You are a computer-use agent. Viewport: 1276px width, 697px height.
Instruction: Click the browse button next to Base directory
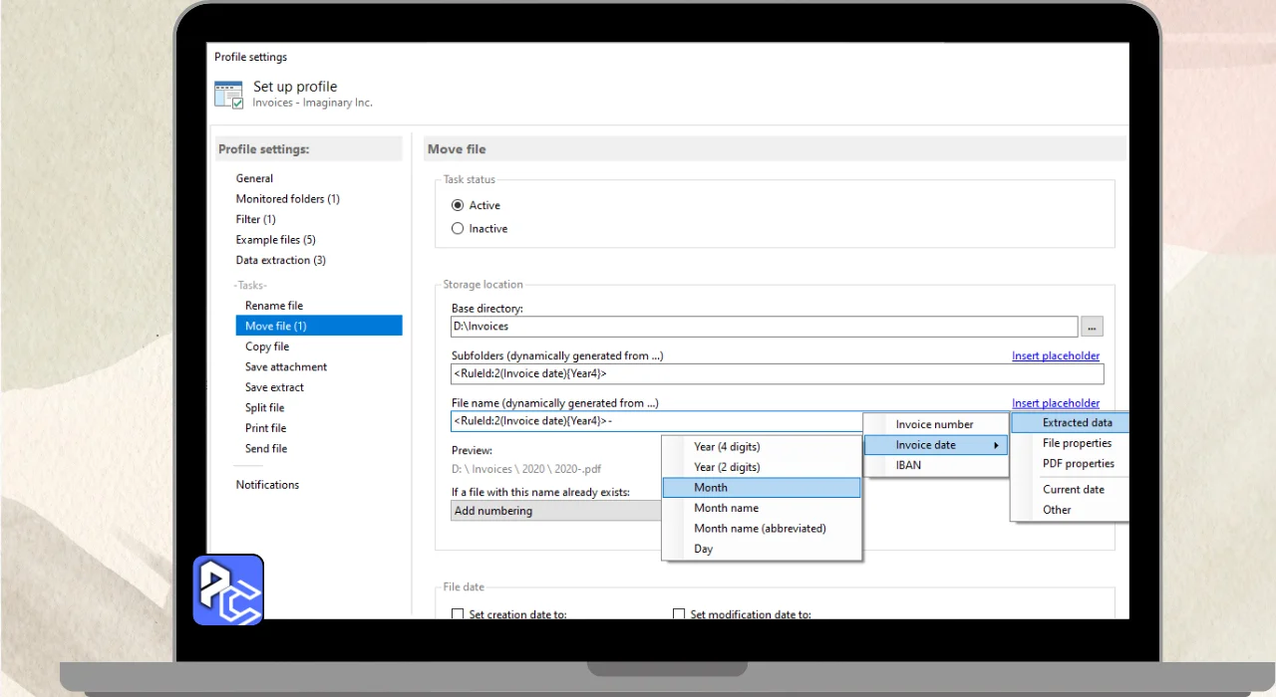tap(1092, 327)
